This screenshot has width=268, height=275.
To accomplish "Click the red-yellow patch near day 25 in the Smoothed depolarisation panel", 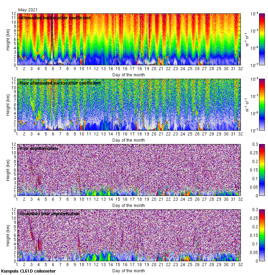I will tap(187, 258).
